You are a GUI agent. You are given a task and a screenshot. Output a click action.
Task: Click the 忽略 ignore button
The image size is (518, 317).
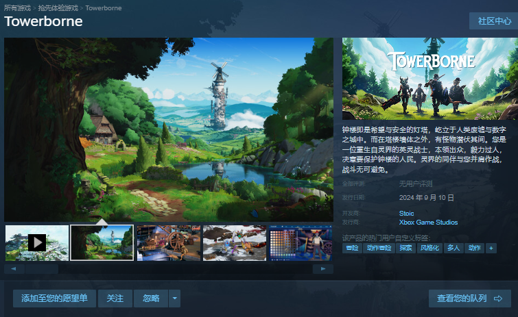[x=151, y=299]
